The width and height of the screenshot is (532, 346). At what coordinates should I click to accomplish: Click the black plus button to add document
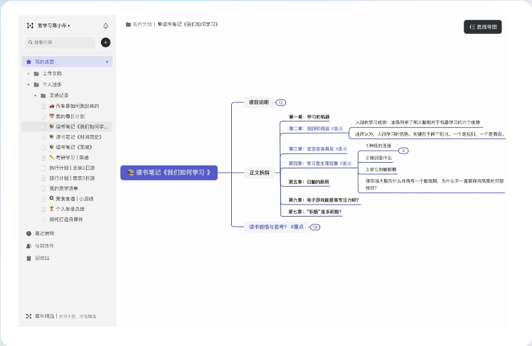pos(105,43)
